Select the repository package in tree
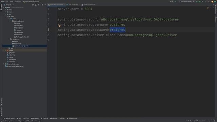Screen dimensions: 217x122 pyautogui.click(x=18, y=33)
